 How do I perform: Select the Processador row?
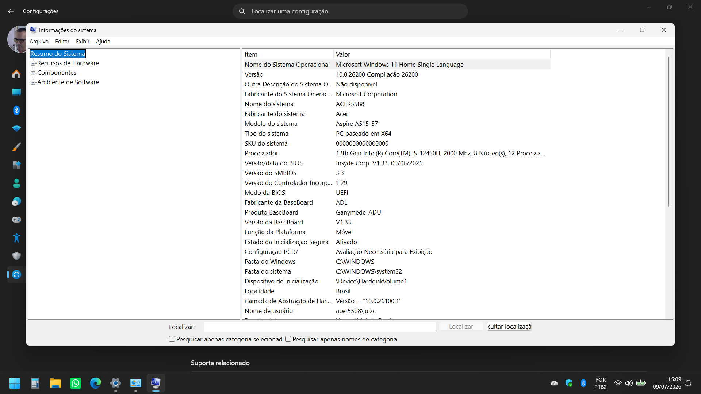(397, 153)
